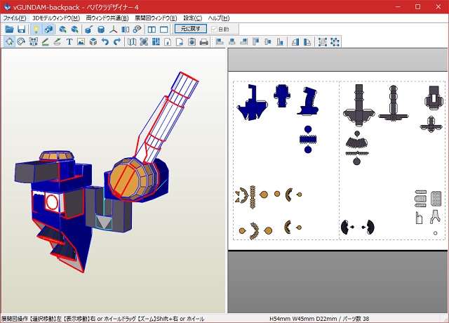The width and height of the screenshot is (449, 323).
Task: Click the align vertical middle icon
Action: 268,42
